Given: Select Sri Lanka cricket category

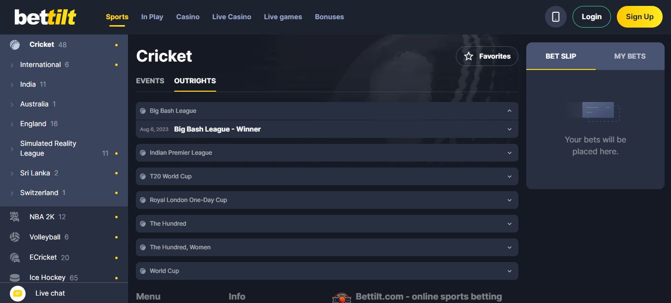Looking at the screenshot, I should (x=64, y=173).
